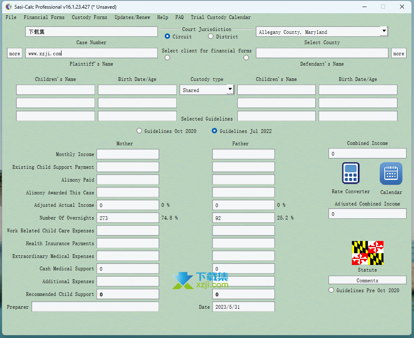Click Mother's Work Related Child Care Expenses field
Image resolution: width=414 pixels, height=338 pixels.
coord(128,231)
